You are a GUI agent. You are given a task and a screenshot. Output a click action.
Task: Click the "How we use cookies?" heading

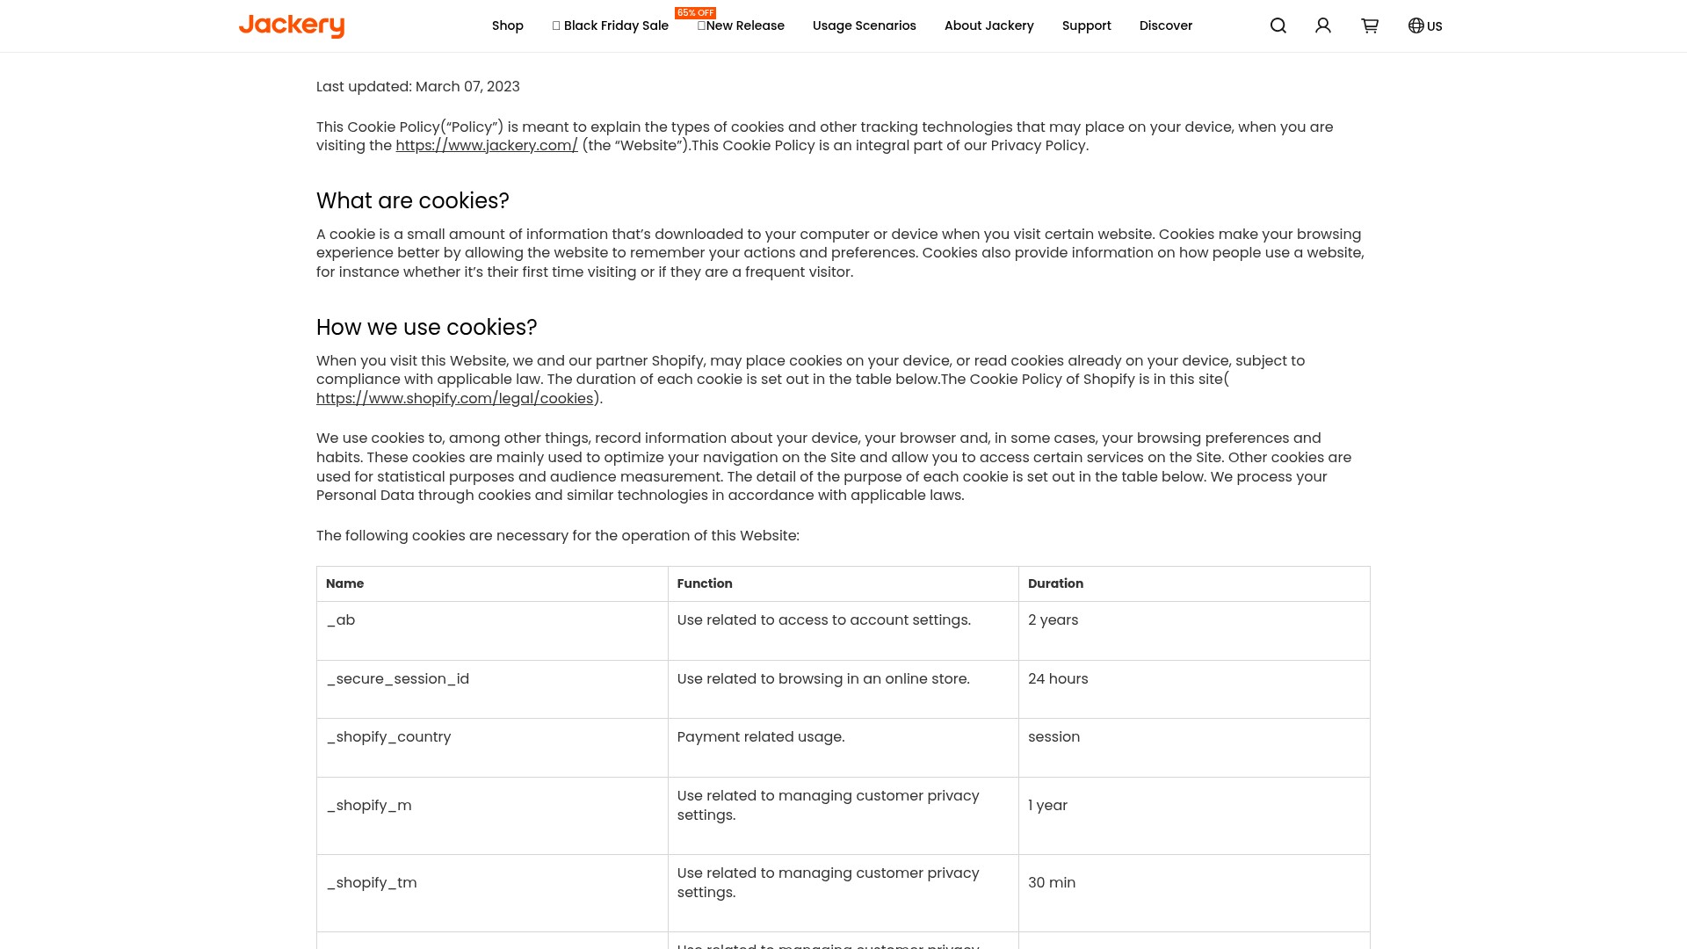point(427,328)
